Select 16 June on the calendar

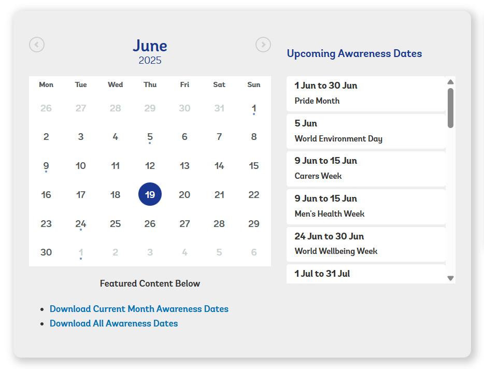46,195
